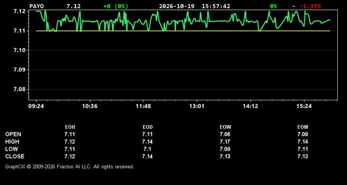
Task: Select the green +0 (0%) change value
Action: coord(116,6)
